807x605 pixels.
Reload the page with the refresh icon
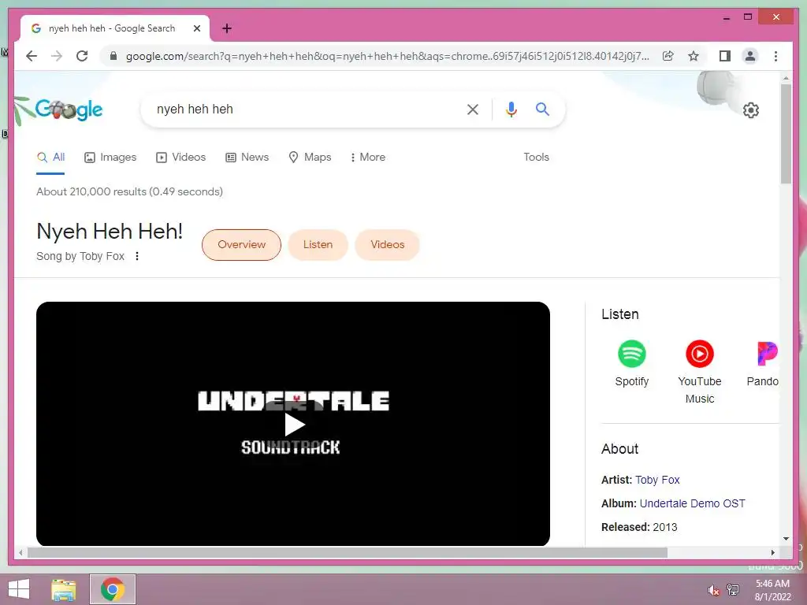point(82,56)
